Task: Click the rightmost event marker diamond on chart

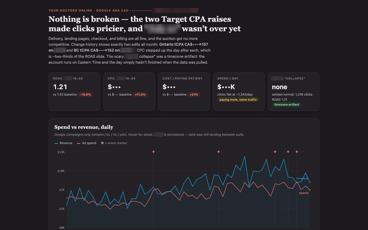Action: 297,152
